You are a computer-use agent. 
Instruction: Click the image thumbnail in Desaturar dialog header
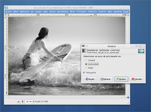(141, 51)
